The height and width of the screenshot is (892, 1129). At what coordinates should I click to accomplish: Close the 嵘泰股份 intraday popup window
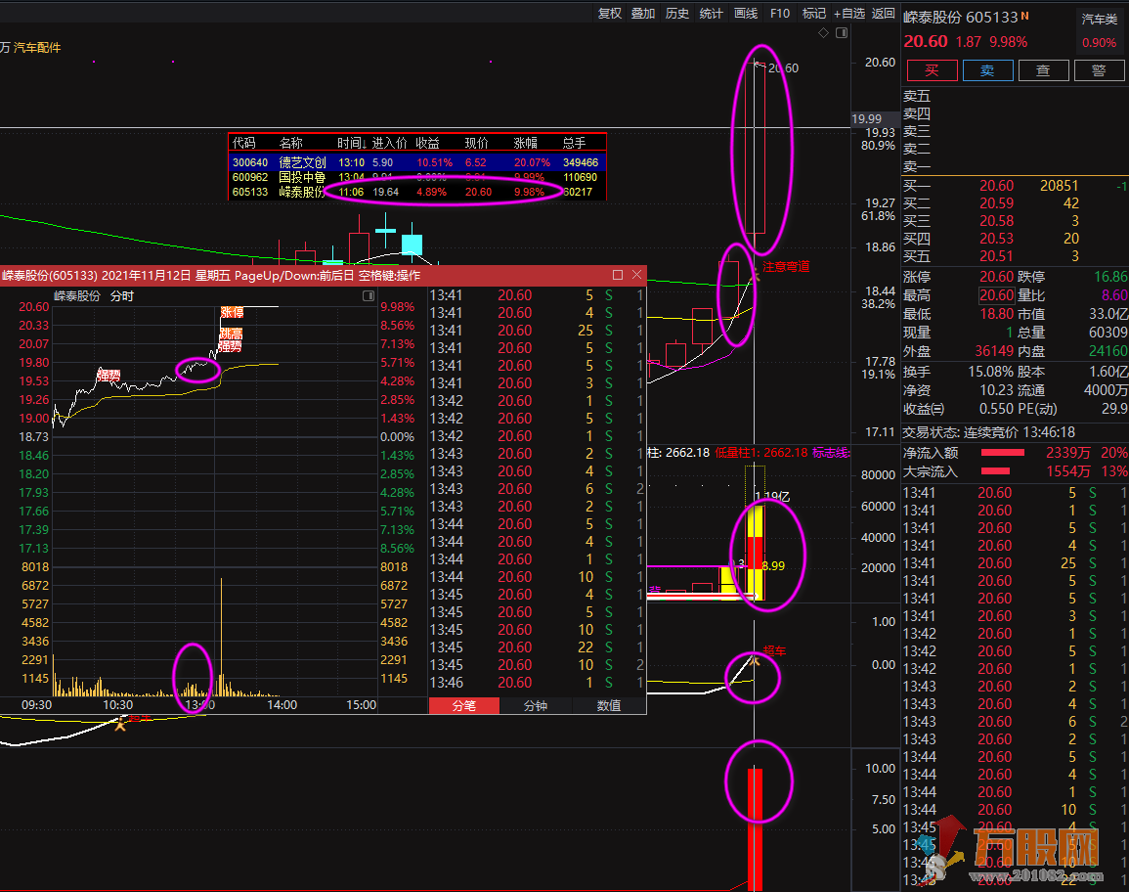[637, 275]
